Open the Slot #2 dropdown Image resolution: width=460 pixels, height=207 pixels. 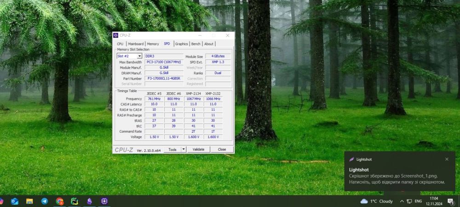(129, 56)
